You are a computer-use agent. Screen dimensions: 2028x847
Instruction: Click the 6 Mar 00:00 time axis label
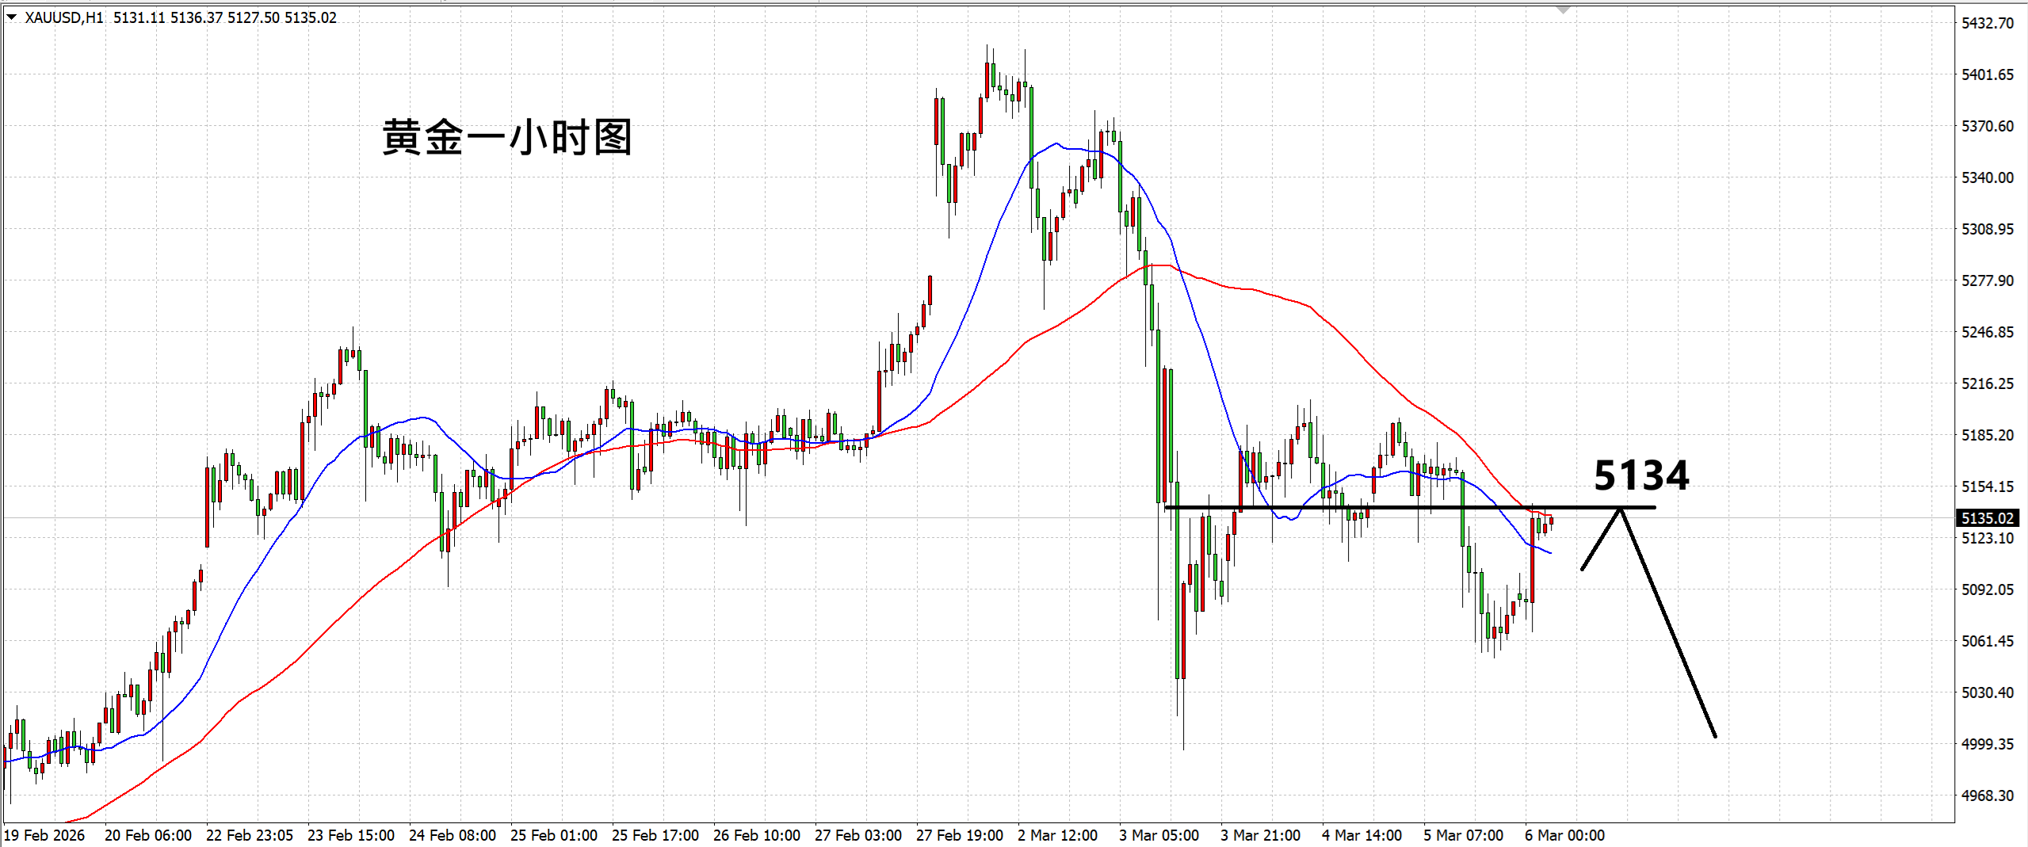1564,835
